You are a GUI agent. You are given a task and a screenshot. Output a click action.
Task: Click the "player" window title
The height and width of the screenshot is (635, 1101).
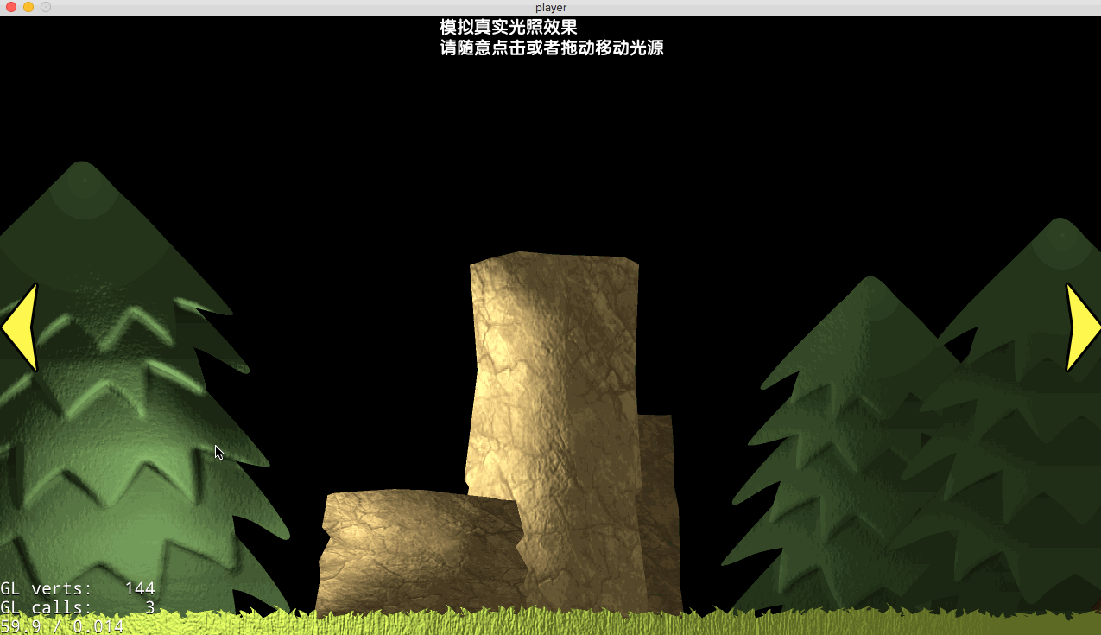[x=551, y=8]
